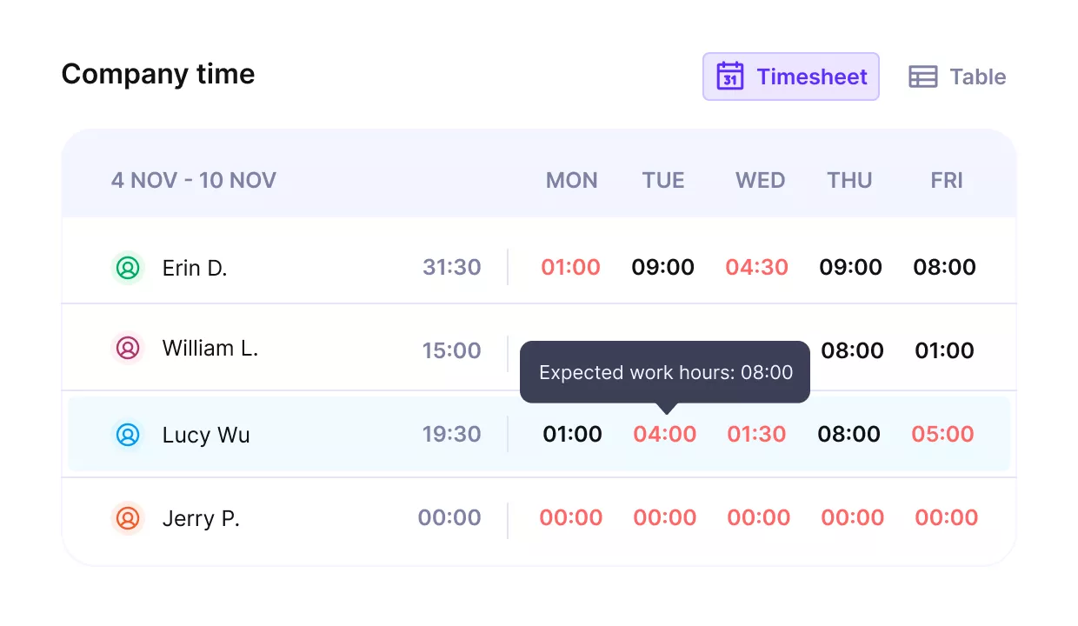The width and height of the screenshot is (1078, 626).
Task: Select Lucy Wu's avatar icon
Action: [128, 435]
